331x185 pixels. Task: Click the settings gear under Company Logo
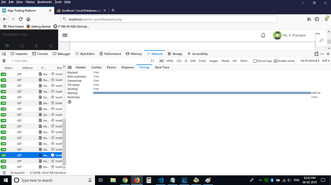[x=7, y=45]
